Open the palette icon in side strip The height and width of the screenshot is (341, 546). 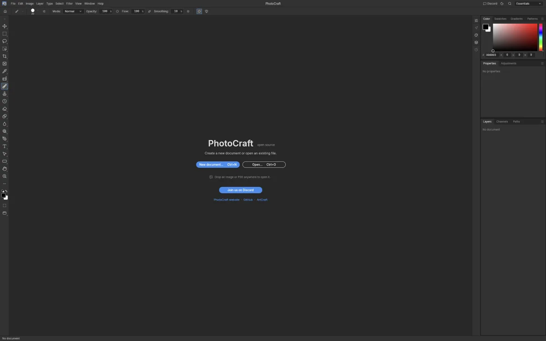(x=476, y=35)
